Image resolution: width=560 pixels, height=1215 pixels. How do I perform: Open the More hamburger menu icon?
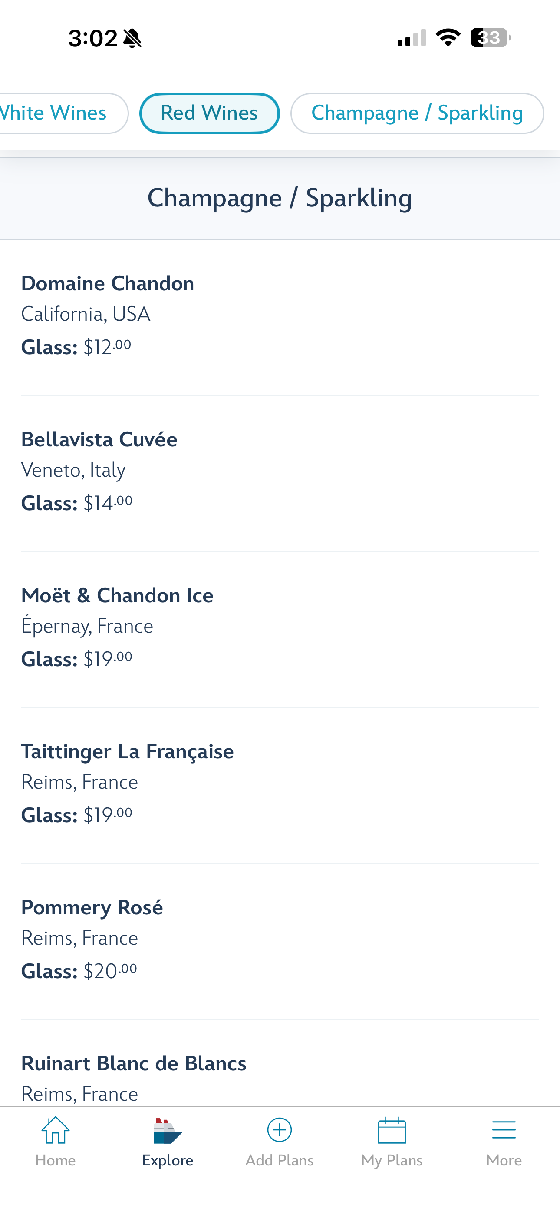tap(504, 1130)
